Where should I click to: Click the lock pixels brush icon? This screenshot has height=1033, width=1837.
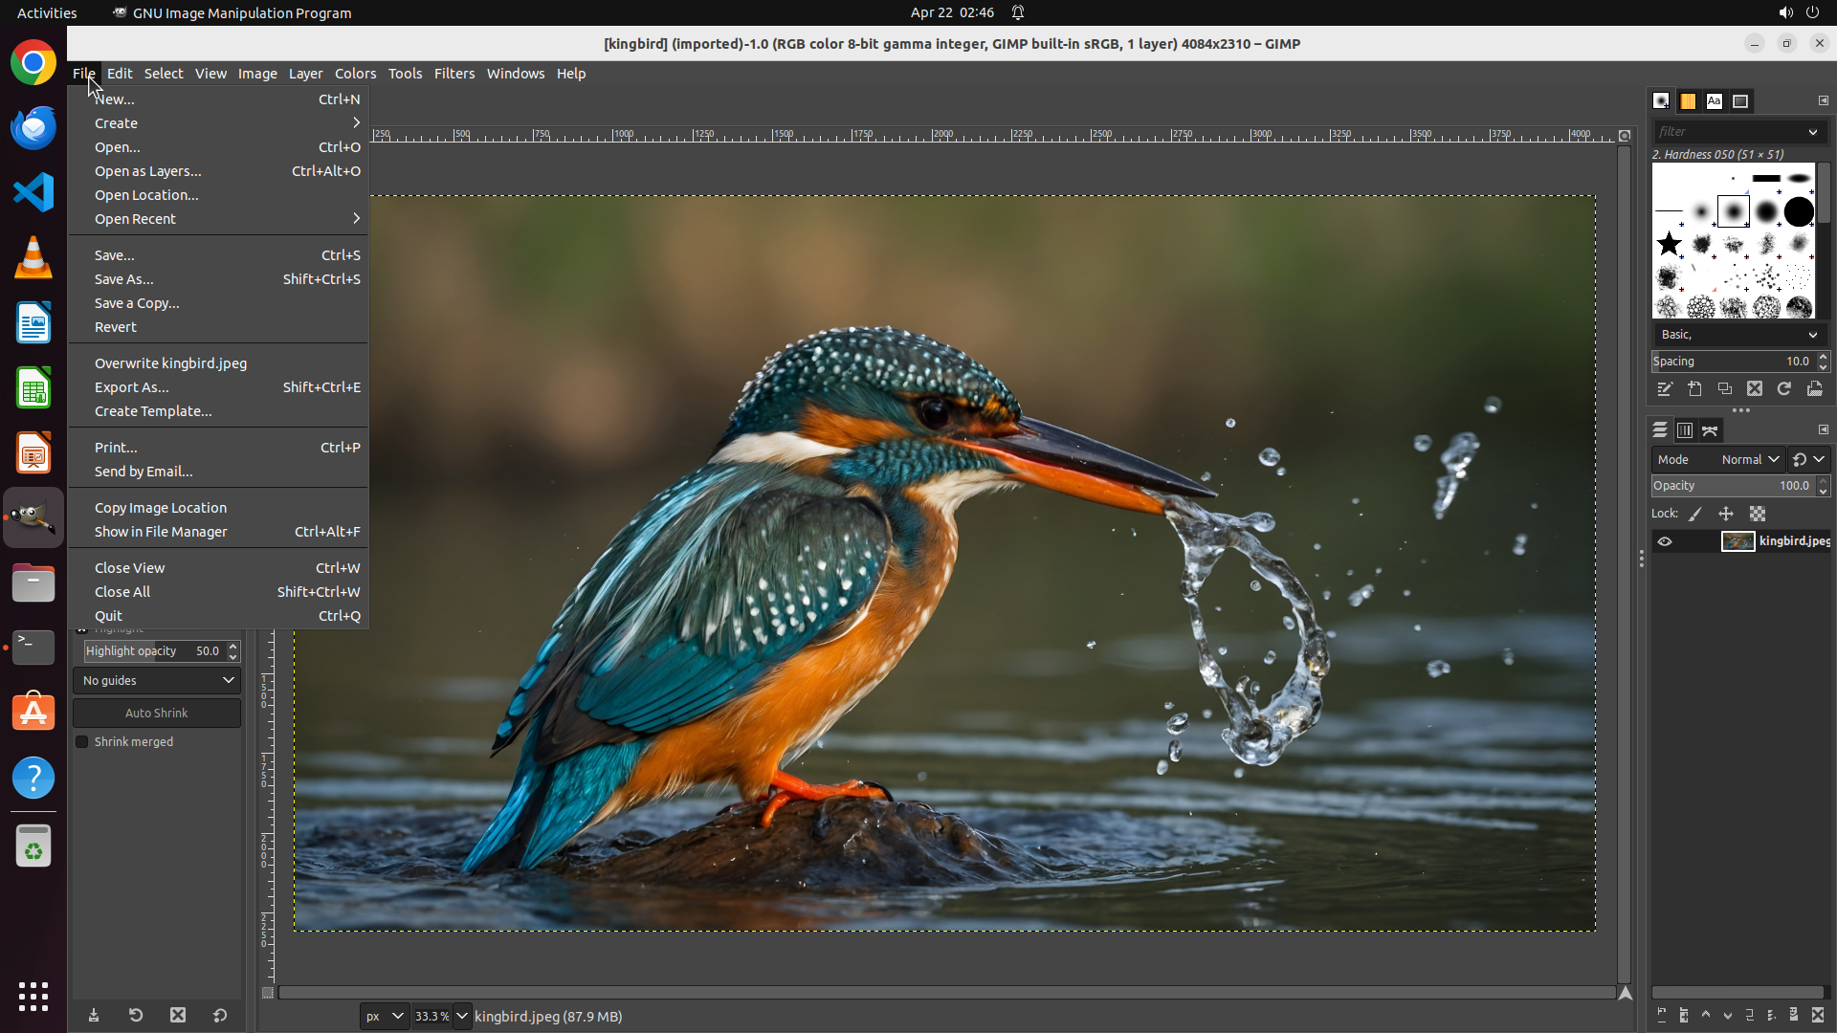[x=1695, y=514]
